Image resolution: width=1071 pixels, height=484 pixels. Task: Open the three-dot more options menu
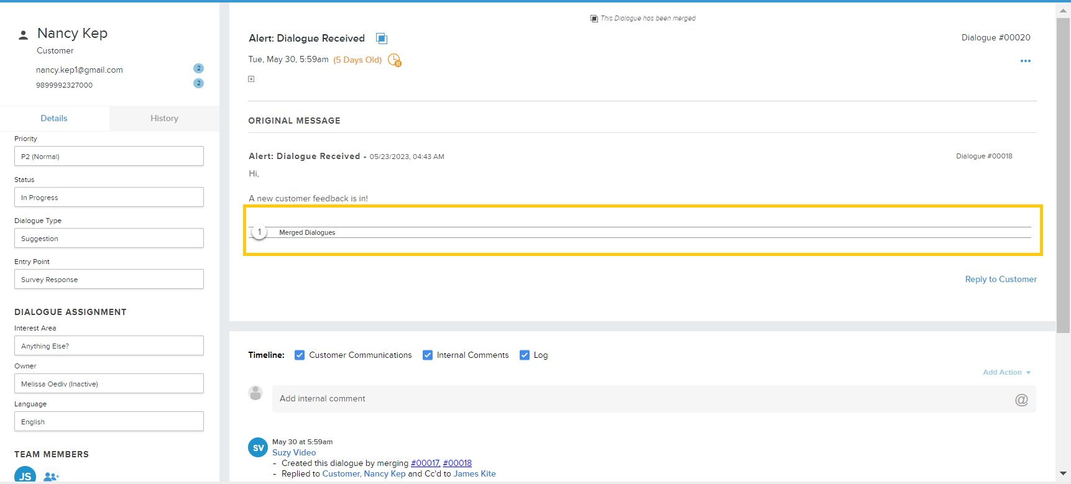pyautogui.click(x=1025, y=61)
